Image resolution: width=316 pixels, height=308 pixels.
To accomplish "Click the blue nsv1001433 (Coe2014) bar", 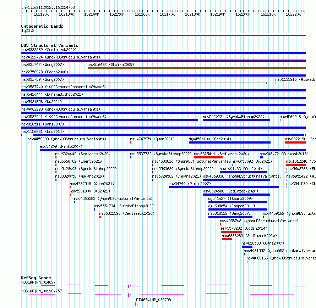I will point(243,172).
